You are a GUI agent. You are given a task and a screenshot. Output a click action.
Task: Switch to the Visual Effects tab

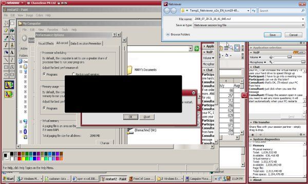(46, 43)
